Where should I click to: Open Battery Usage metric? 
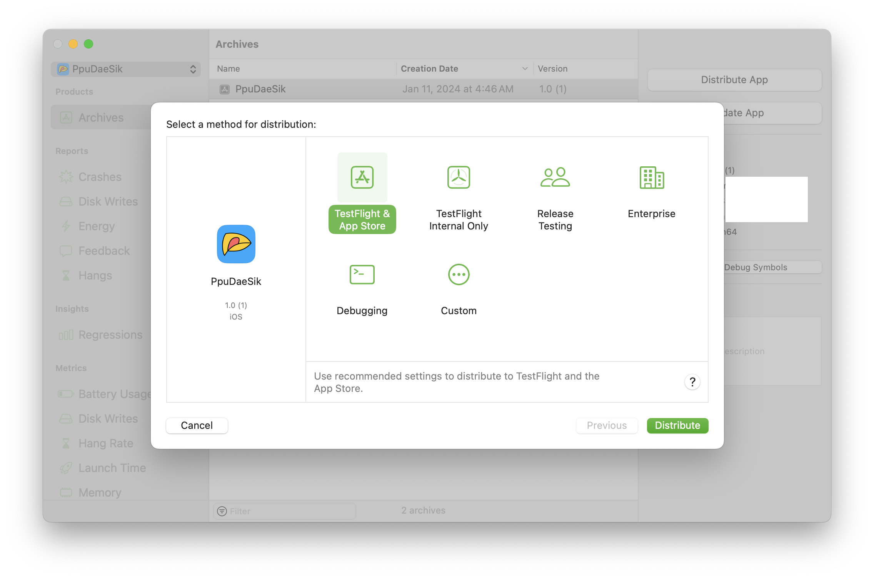(115, 394)
